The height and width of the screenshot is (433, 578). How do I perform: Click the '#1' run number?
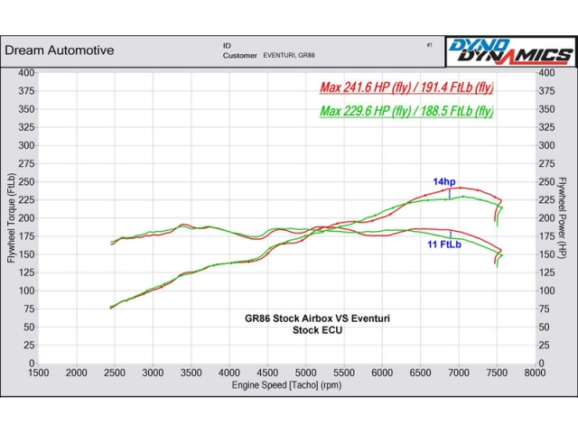tap(430, 45)
